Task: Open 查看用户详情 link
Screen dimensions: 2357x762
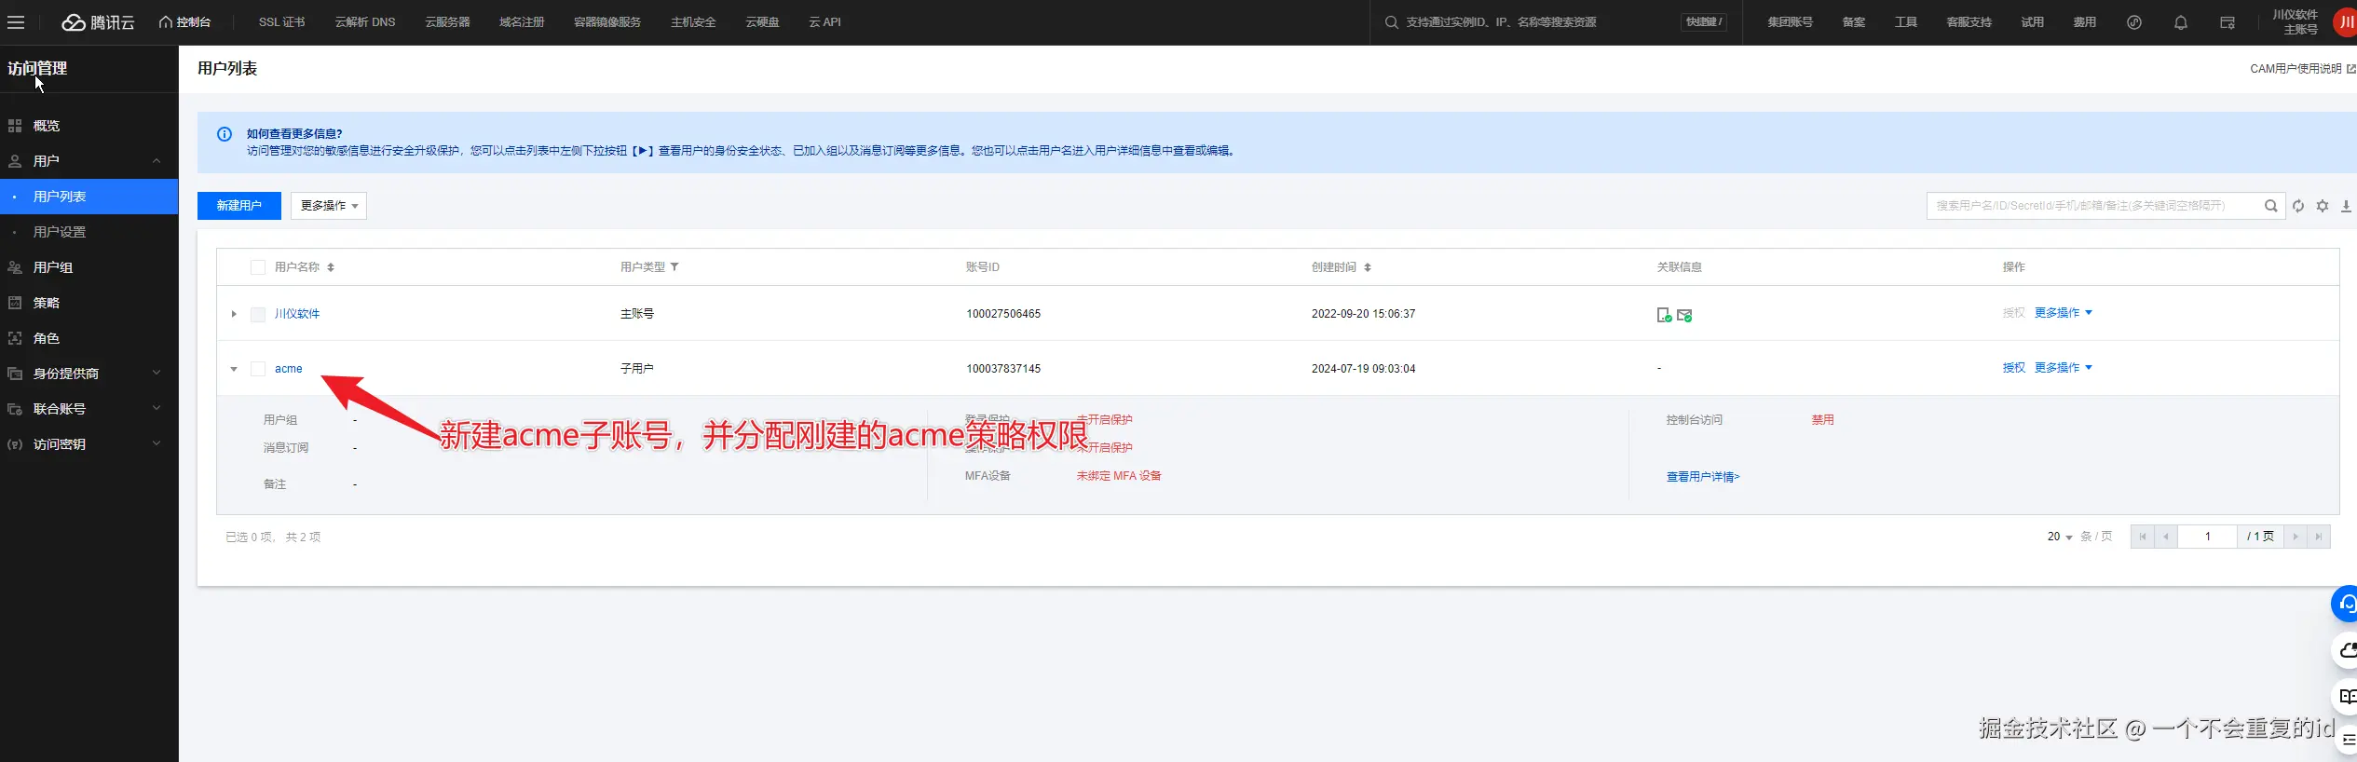Action: click(x=1703, y=477)
